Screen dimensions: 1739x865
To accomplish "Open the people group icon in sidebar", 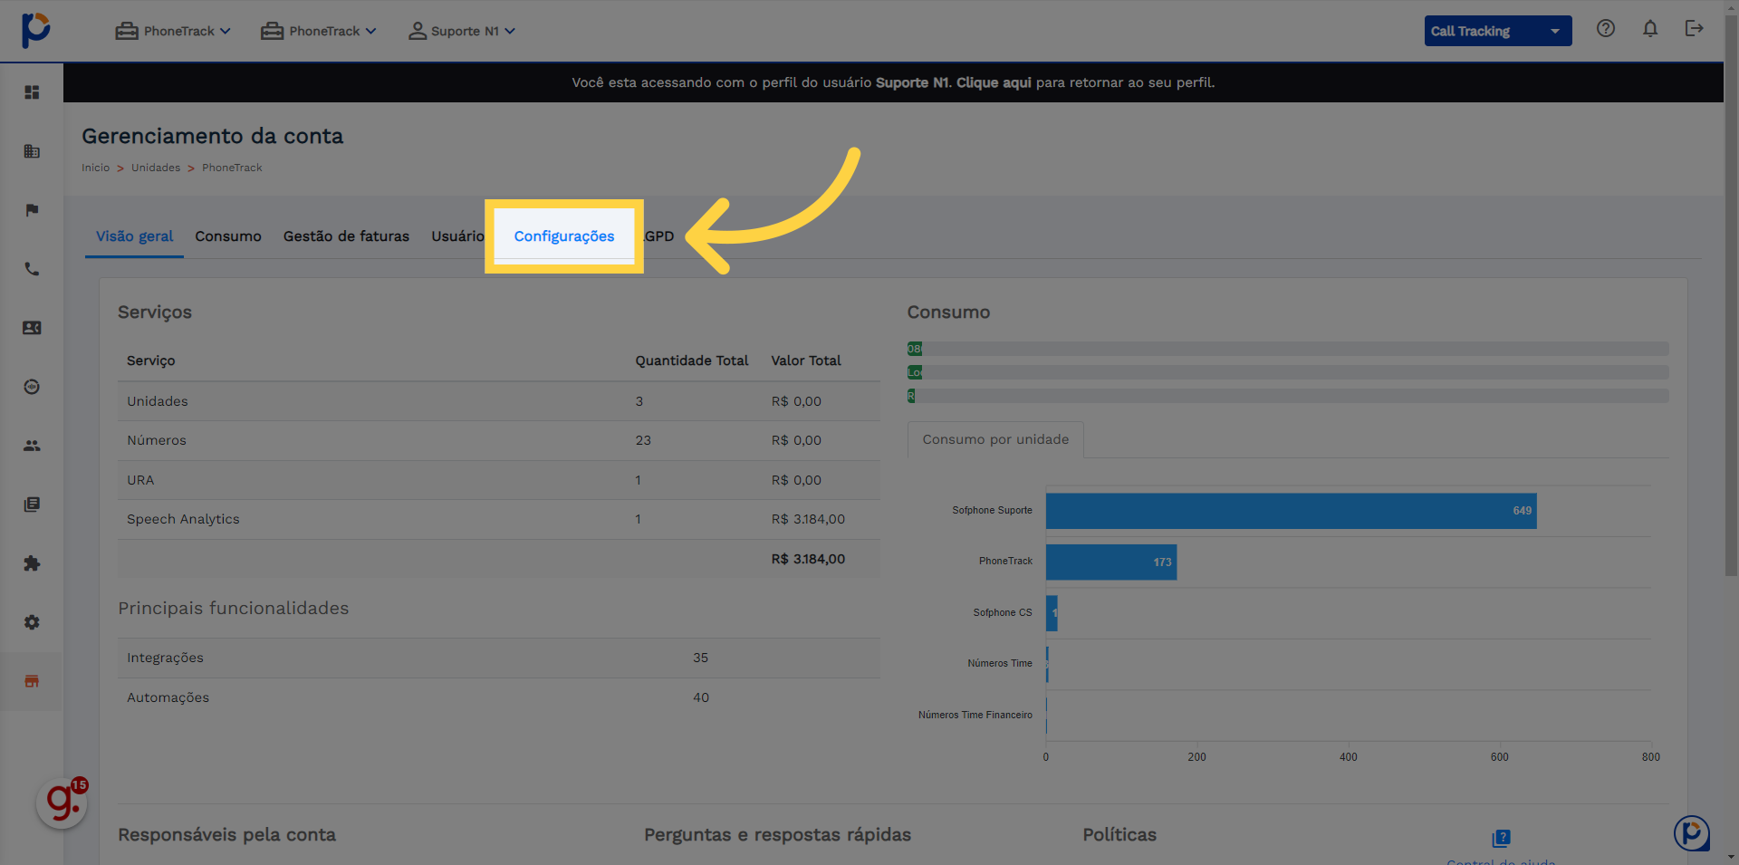I will click(x=32, y=446).
